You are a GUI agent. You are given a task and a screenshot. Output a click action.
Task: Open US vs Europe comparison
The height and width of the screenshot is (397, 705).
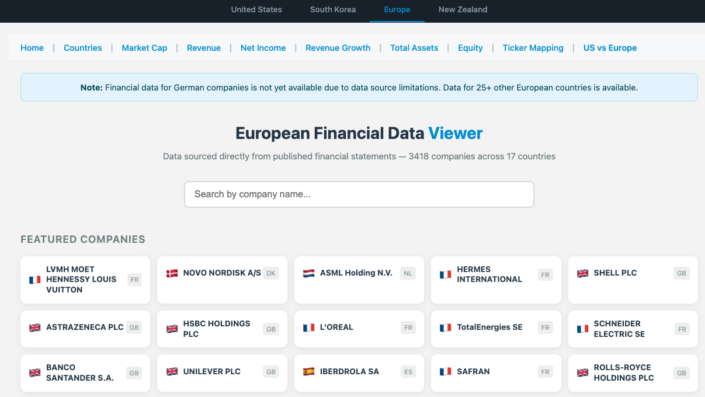click(610, 48)
